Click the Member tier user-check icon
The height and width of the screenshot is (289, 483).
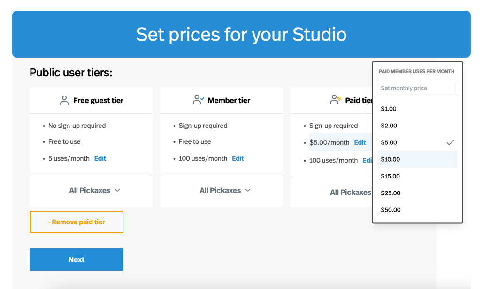coord(199,100)
